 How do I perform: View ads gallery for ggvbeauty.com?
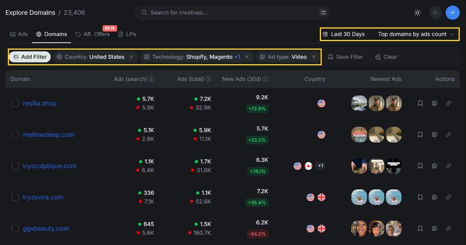pos(434,229)
